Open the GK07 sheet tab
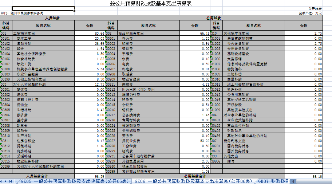This screenshot has width=332, height=184. [x=277, y=181]
